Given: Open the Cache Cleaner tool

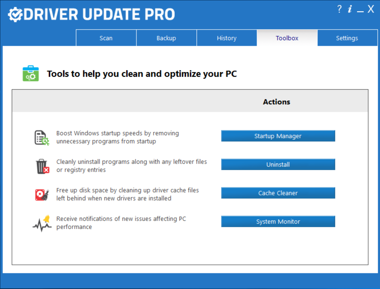Looking at the screenshot, I should (x=278, y=193).
